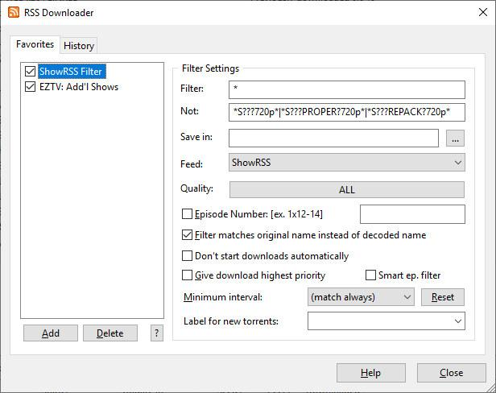Open the Minimum interval dropdown

pyautogui.click(x=361, y=297)
